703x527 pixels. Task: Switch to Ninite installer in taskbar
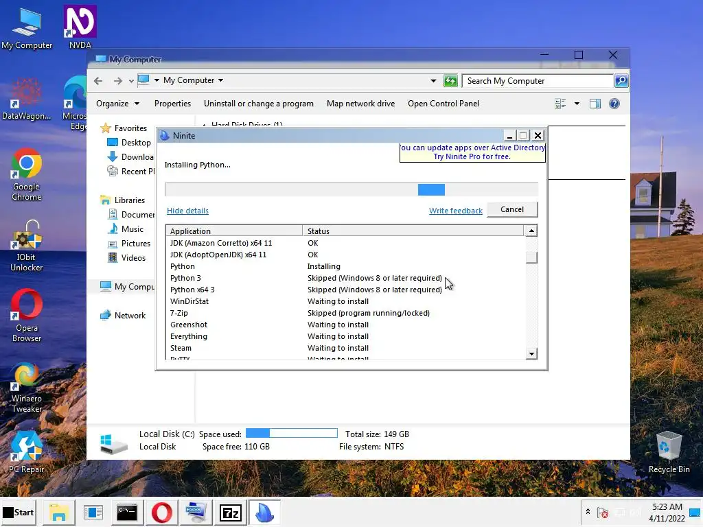(x=264, y=512)
